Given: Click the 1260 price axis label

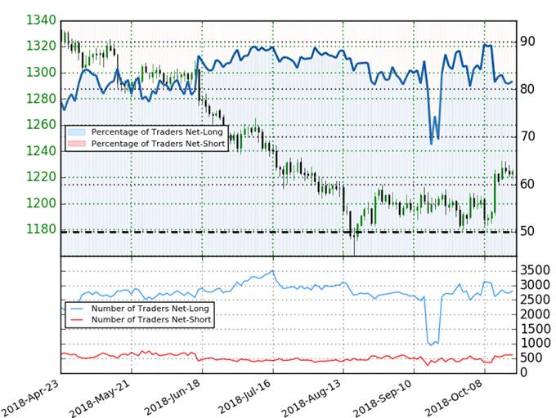Looking at the screenshot, I should [41, 125].
